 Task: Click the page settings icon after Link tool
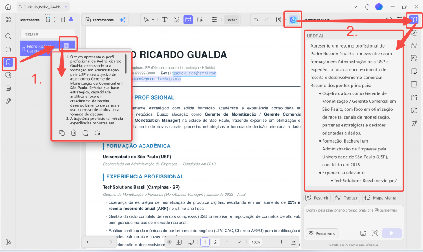coord(200,20)
